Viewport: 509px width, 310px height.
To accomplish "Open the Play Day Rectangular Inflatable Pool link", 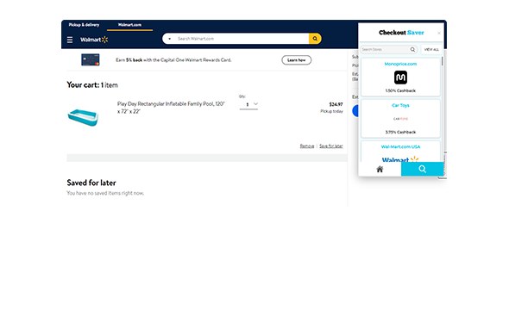I will pos(171,108).
